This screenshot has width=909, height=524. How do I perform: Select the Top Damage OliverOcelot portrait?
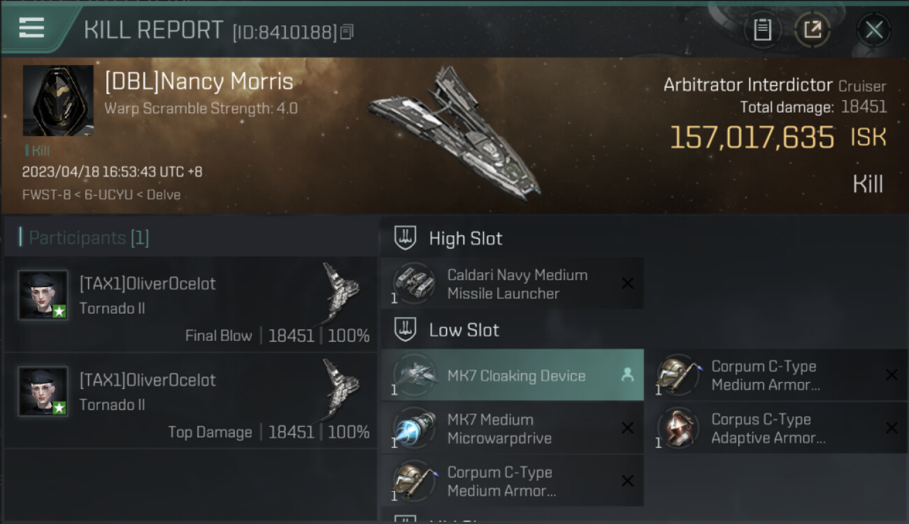coord(43,391)
